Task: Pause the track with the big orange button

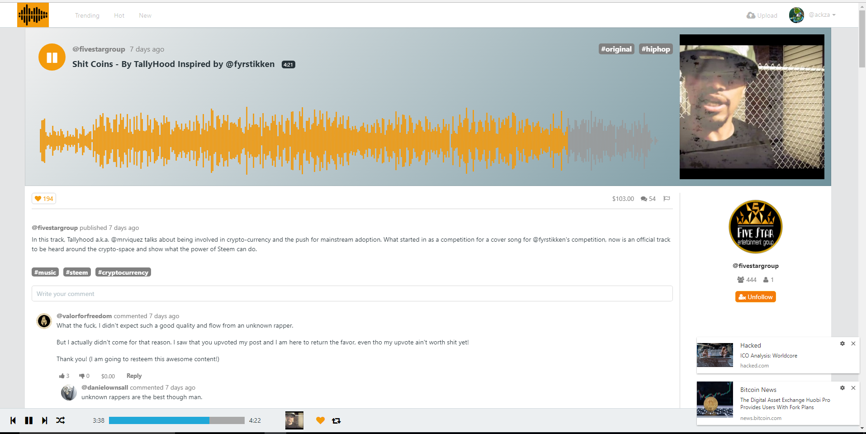Action: (x=52, y=57)
